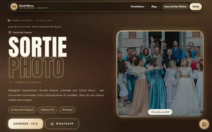
Task: Click the ADHÉRER · 10 € button
Action: (x=26, y=124)
